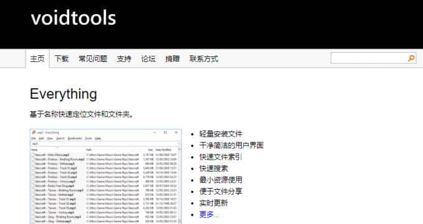Screen dimensions: 423x224
Task: Open the 捐赠 page
Action: (173, 59)
